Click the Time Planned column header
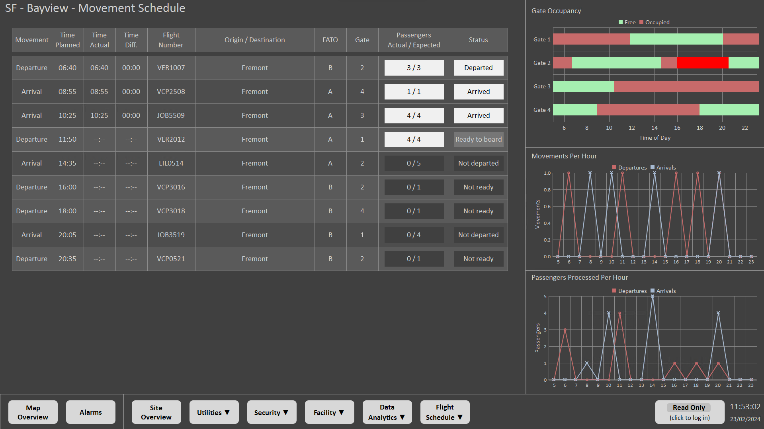Screen dimensions: 764x429 [68, 40]
